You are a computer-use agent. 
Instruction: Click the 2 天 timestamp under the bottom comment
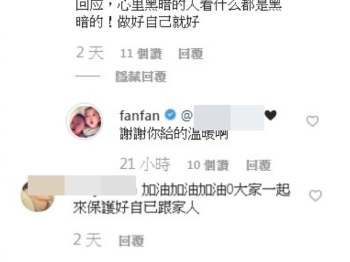pos(87,240)
